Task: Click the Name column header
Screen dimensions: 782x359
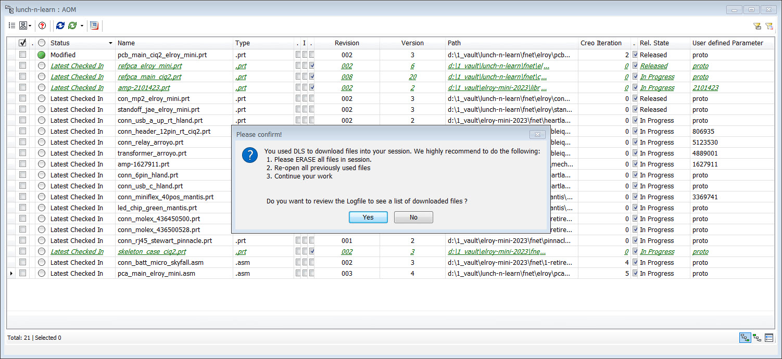Action: pyautogui.click(x=128, y=43)
